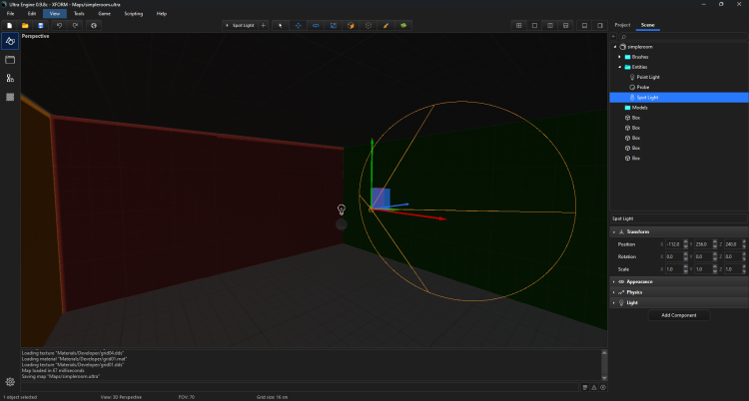Select the Move/Translate tool
749x401 pixels.
(298, 25)
